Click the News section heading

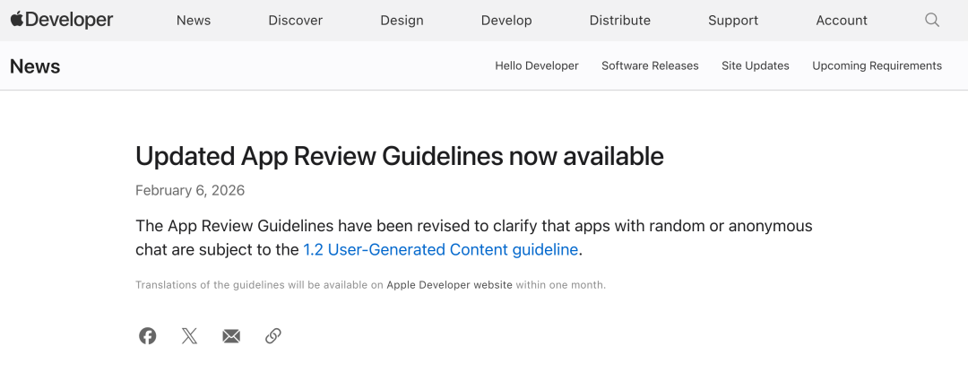(x=35, y=66)
